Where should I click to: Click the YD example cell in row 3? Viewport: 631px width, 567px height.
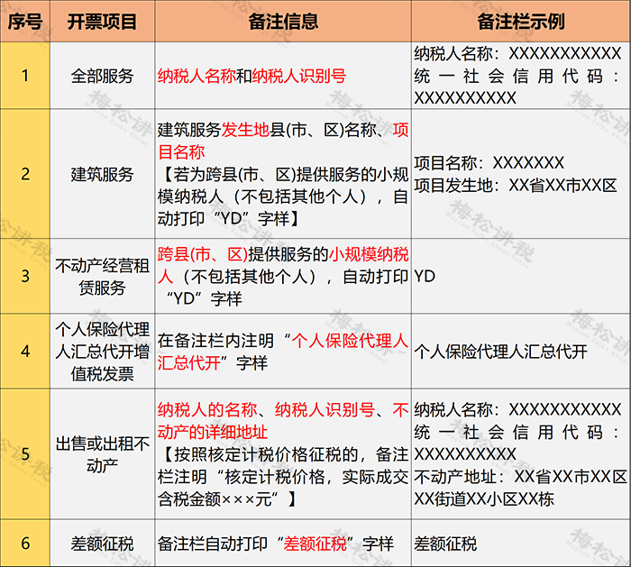pyautogui.click(x=521, y=276)
